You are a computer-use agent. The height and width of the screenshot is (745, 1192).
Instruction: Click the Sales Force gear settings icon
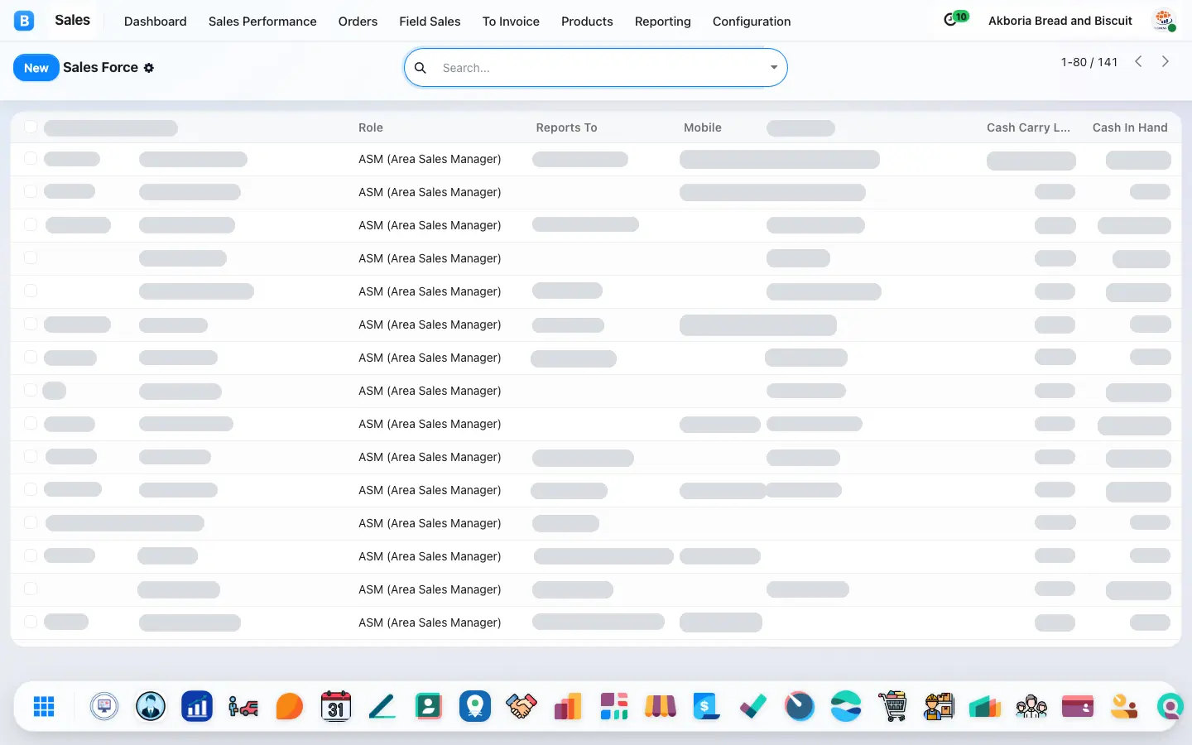click(x=149, y=68)
